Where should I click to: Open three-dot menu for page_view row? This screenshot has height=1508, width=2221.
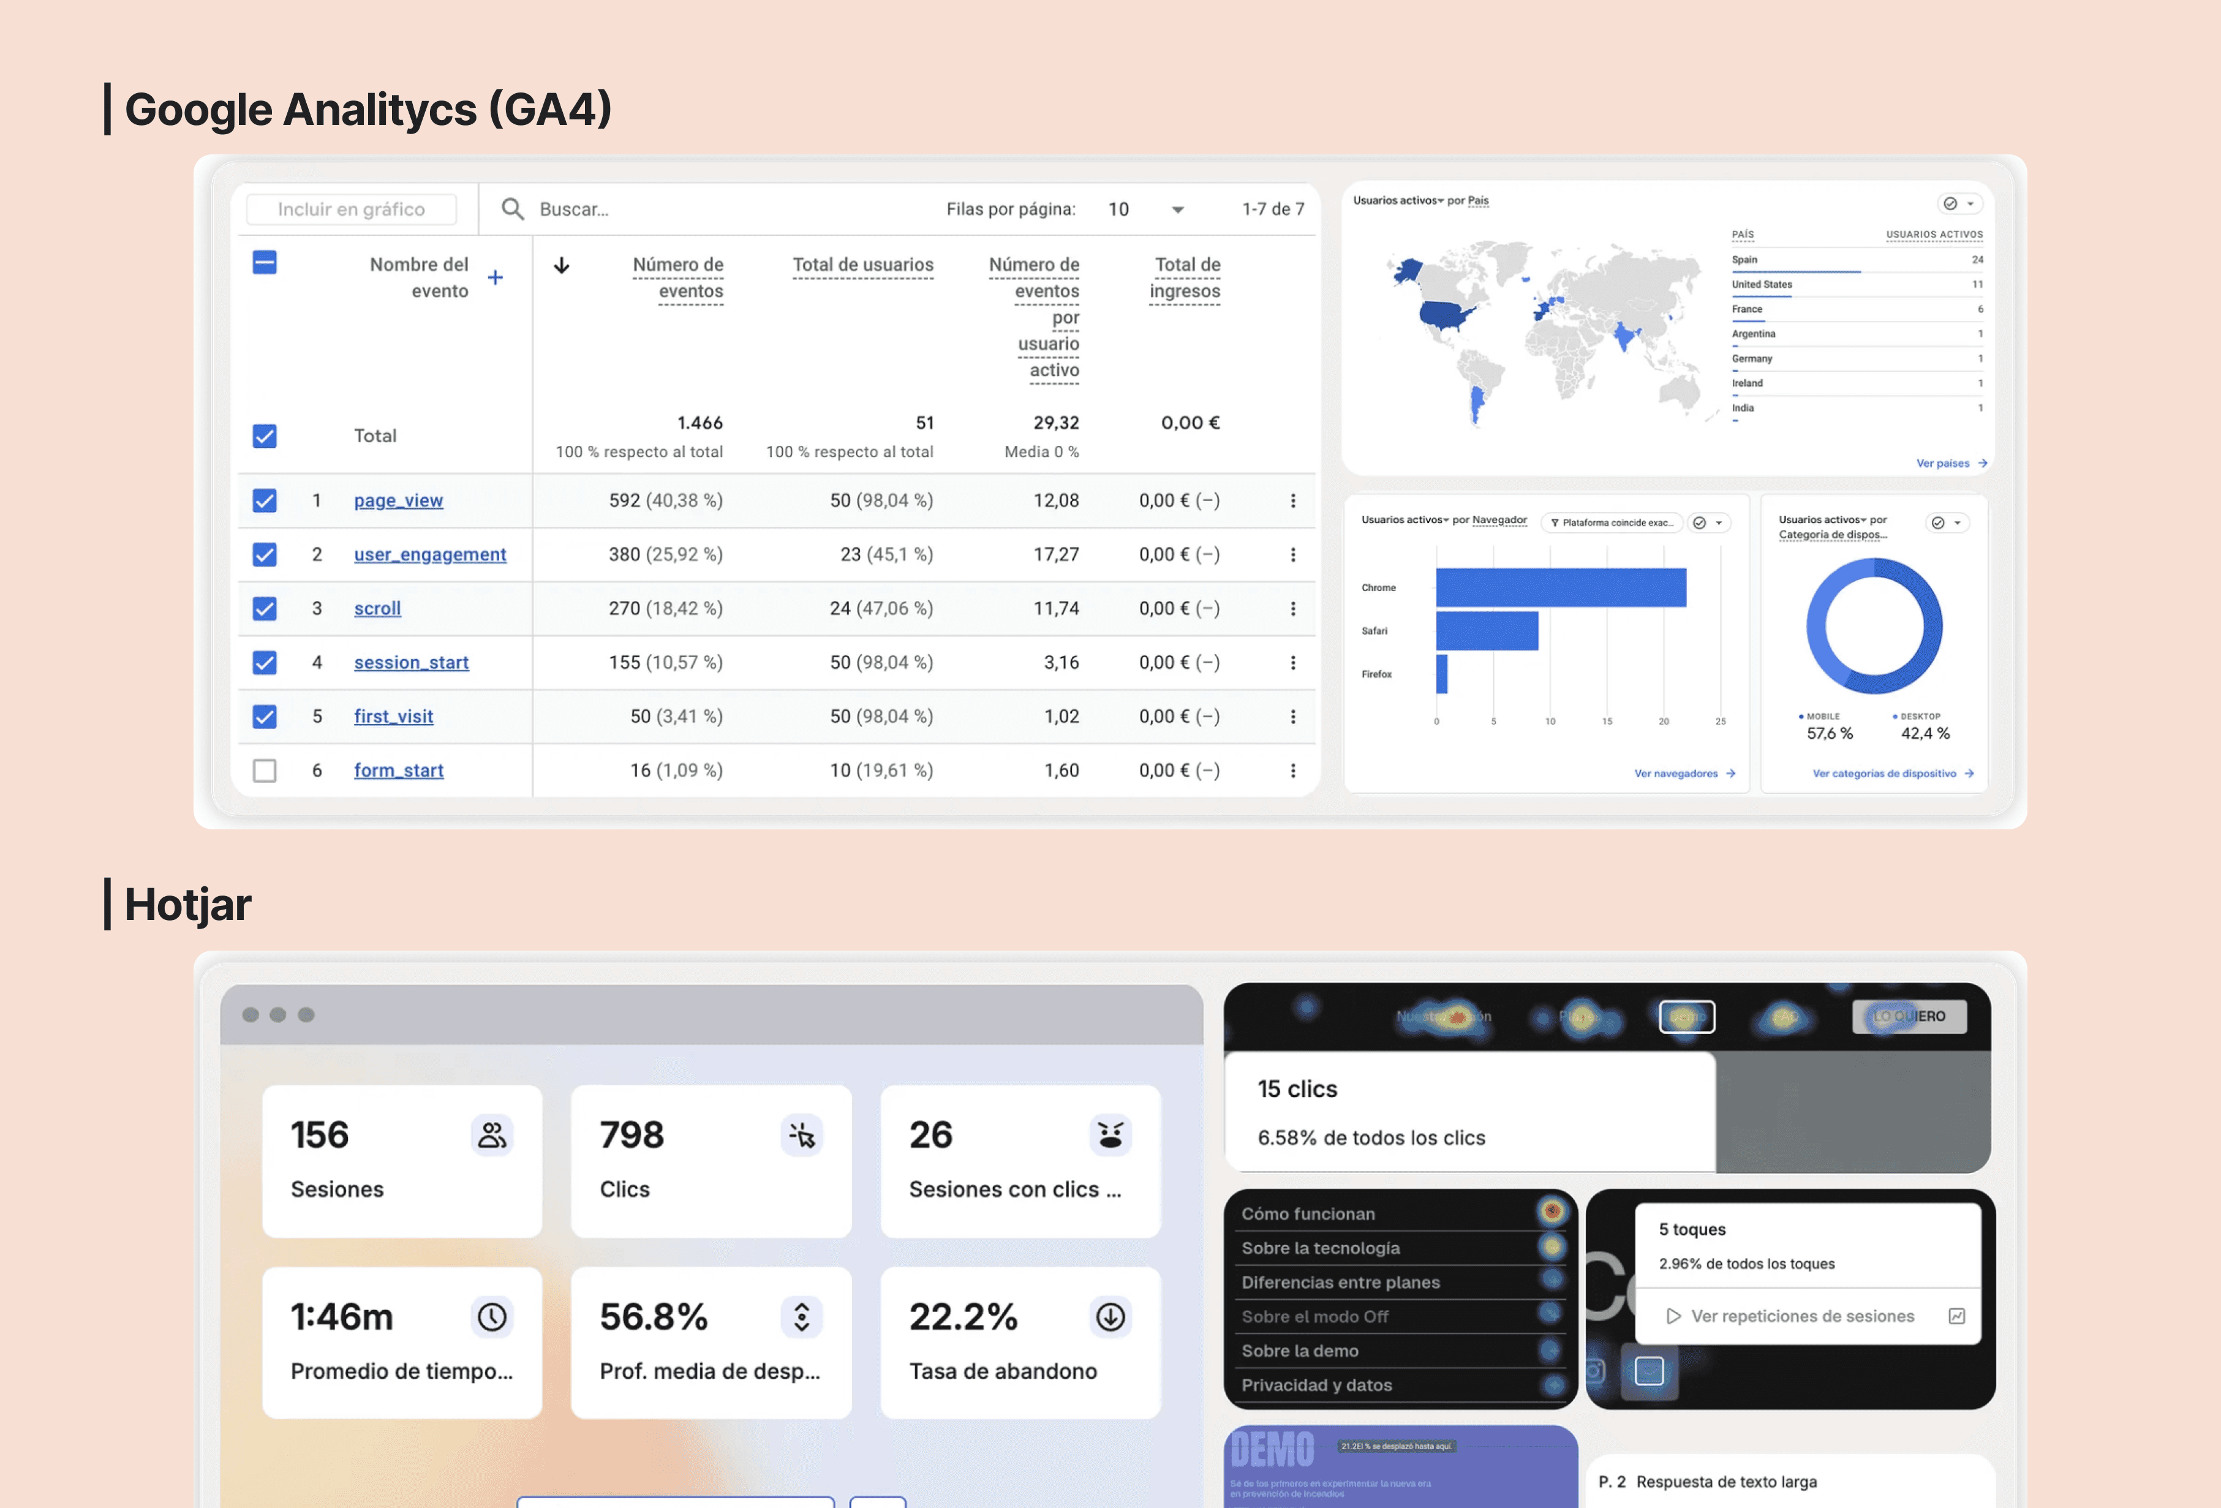(1293, 501)
